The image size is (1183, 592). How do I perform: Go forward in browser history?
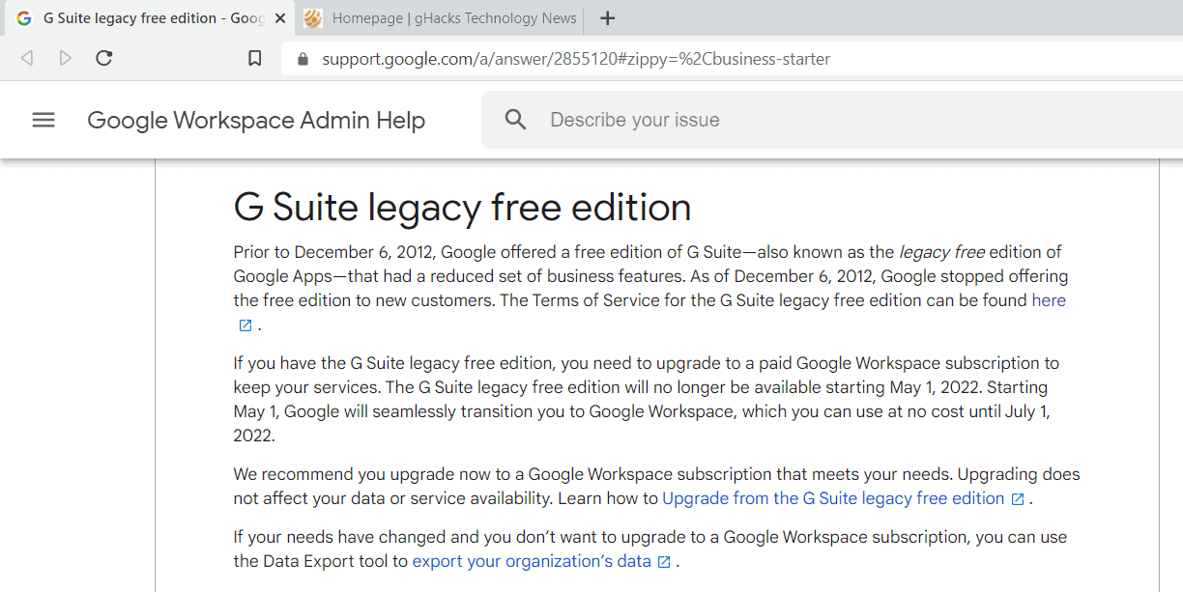coord(65,58)
